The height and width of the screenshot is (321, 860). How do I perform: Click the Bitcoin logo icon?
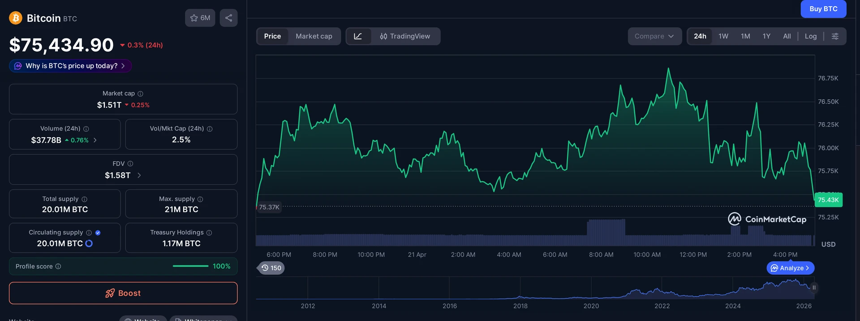pyautogui.click(x=16, y=18)
